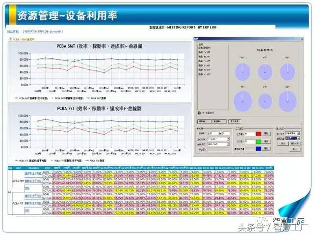Image resolution: width=314 pixels, height=235 pixels.
Task: Open the end date dropdown in the dialog
Action: (229, 145)
